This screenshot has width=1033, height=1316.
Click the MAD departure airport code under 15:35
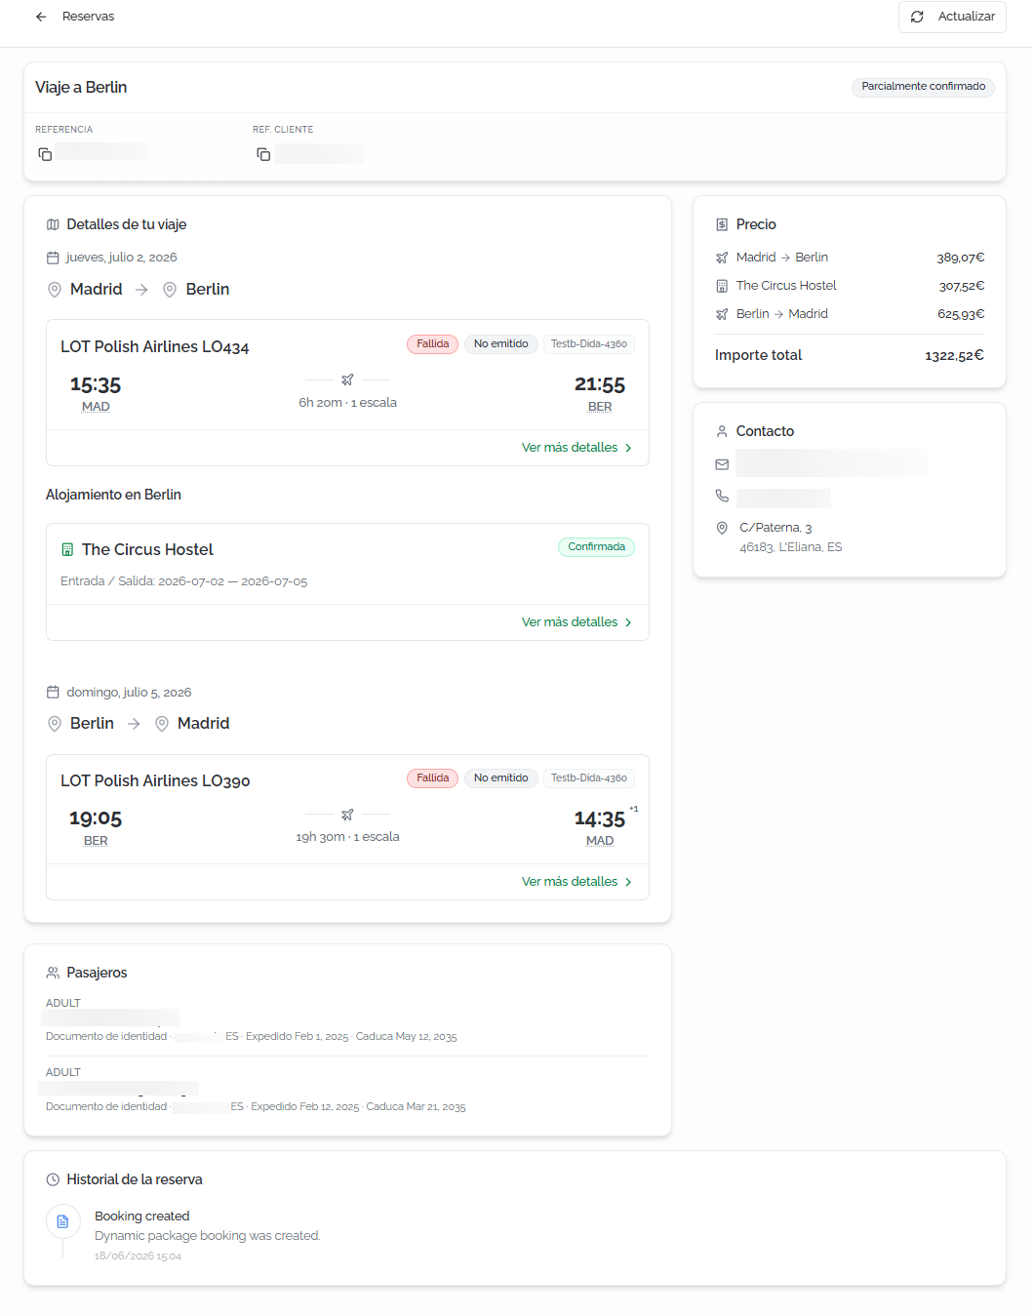click(x=96, y=407)
